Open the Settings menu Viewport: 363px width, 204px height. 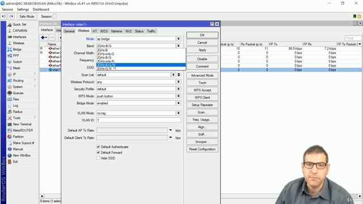[x=23, y=10]
